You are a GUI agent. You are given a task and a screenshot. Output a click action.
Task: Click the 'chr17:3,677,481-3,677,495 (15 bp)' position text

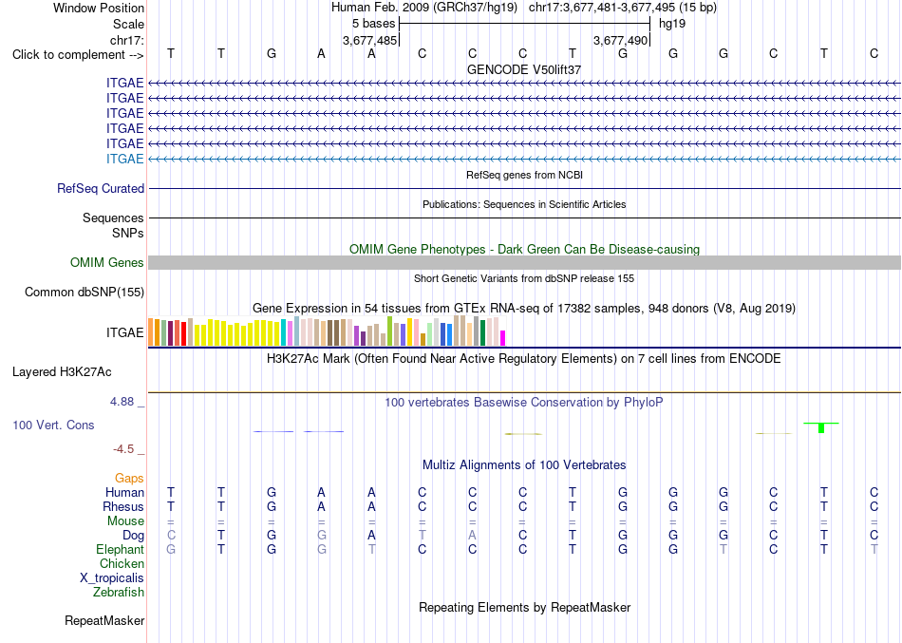pos(623,8)
